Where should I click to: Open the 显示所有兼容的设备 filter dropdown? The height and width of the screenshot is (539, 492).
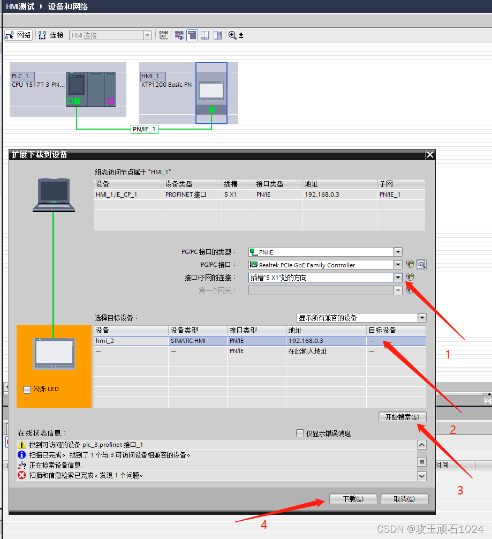422,318
